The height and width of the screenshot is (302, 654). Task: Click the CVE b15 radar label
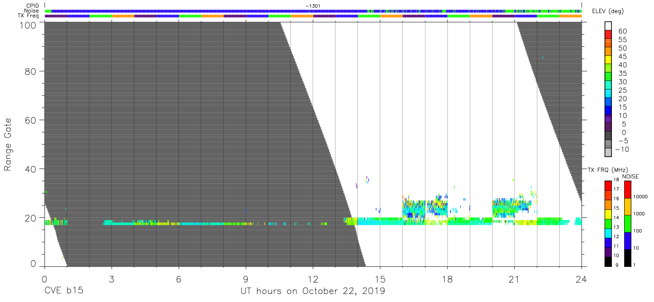click(x=63, y=291)
